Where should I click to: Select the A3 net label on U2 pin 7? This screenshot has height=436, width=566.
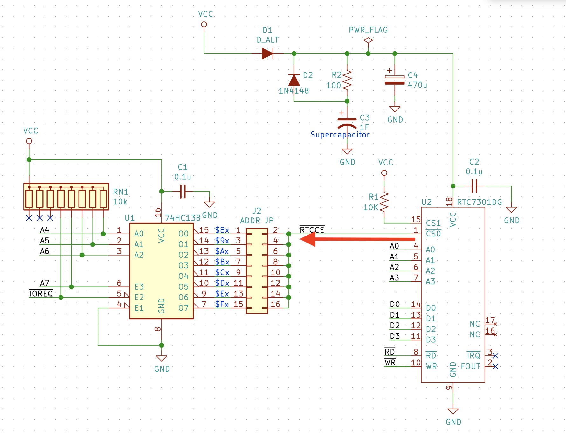(x=394, y=278)
